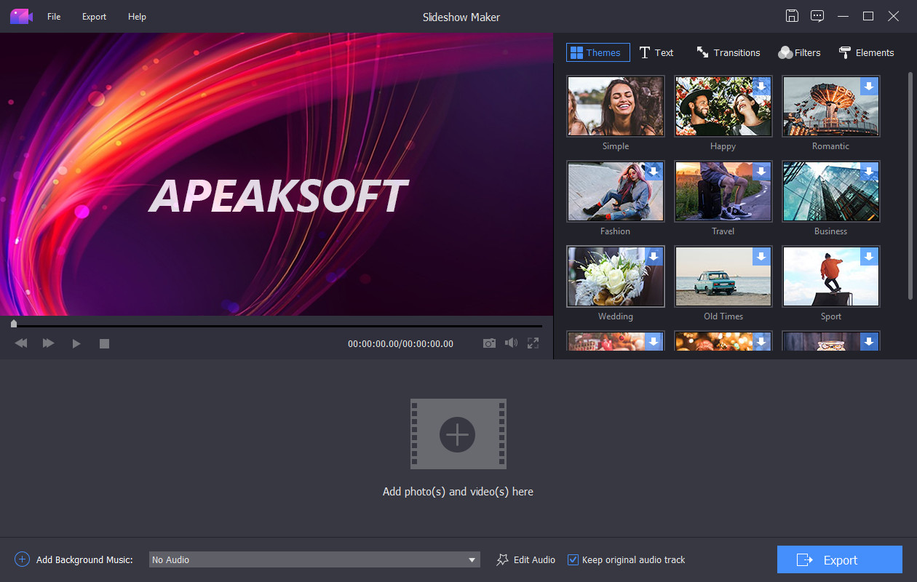Switch to the Text tab
This screenshot has width=917, height=582.
click(x=656, y=52)
